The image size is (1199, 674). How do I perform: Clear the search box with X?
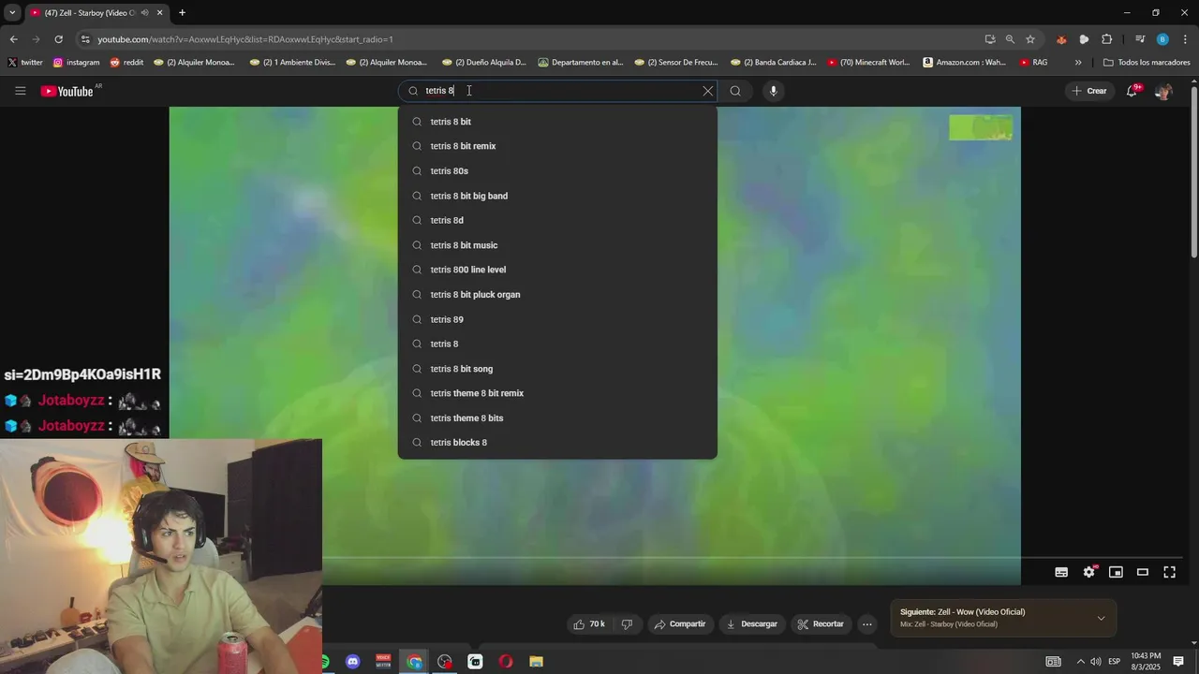coord(708,91)
